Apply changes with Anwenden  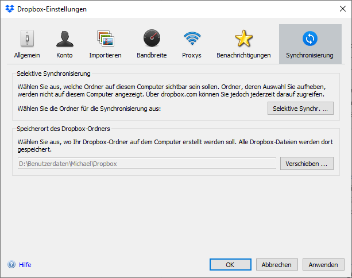click(x=323, y=265)
